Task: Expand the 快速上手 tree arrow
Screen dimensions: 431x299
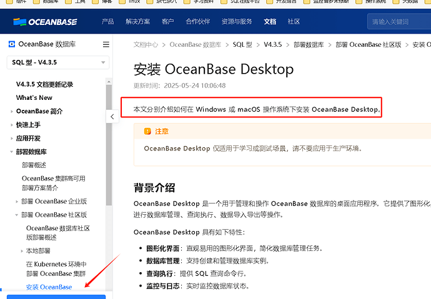Action: [x=11, y=125]
